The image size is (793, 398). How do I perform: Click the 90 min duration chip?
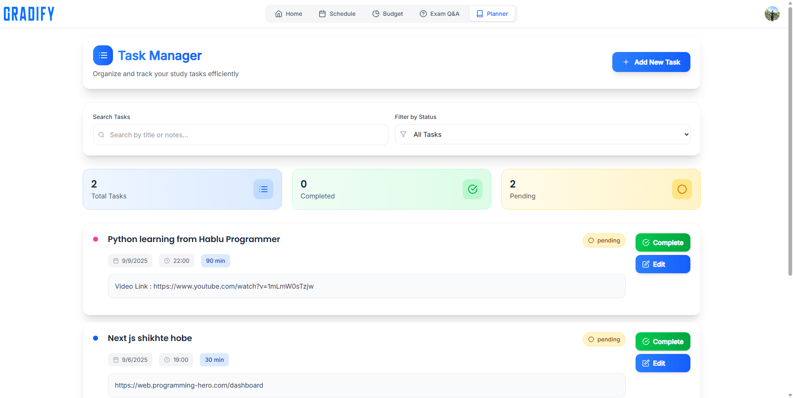tap(216, 261)
